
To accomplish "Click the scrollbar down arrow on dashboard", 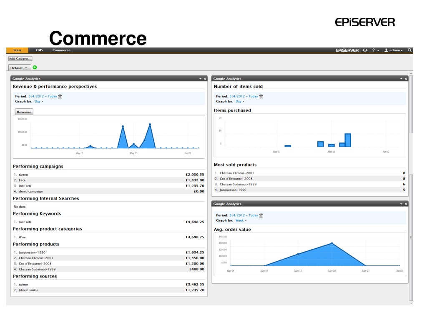I will (411, 303).
